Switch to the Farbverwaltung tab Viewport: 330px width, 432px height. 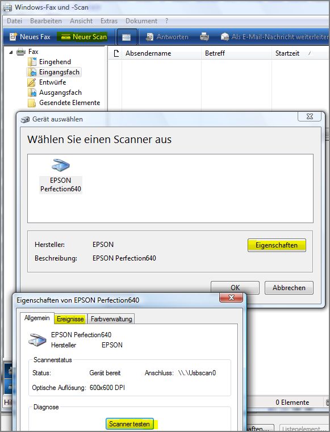click(x=111, y=319)
